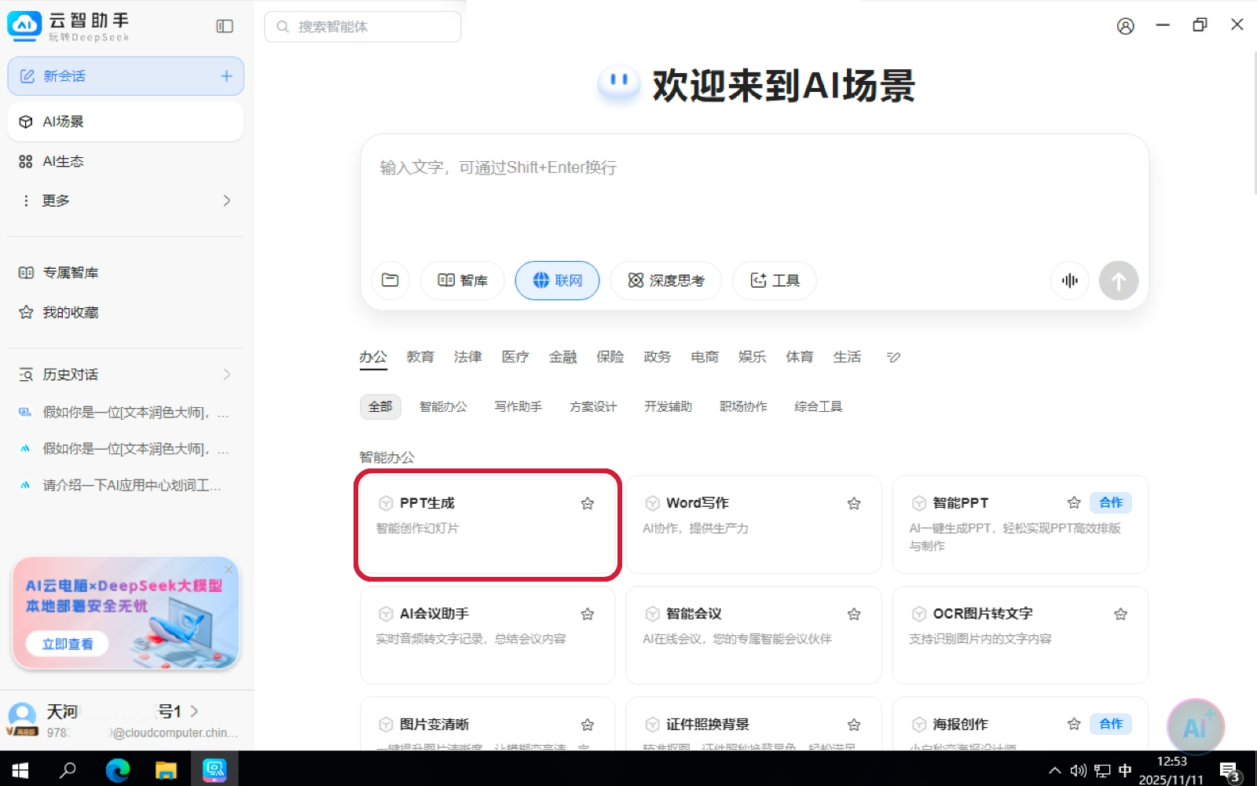Open the user account profile icon

pos(1125,26)
